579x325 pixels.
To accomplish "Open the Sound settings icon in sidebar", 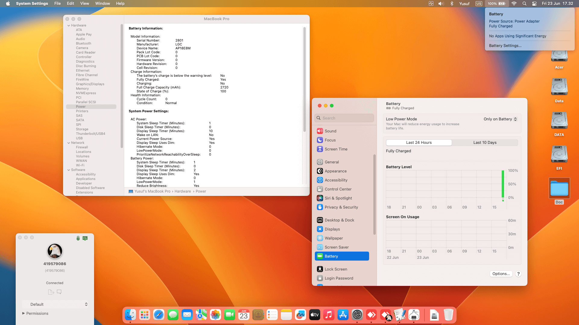I will [320, 131].
